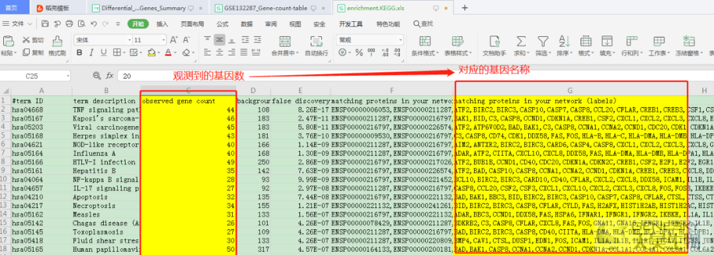Viewport: 714px width, 255px height.
Task: Undo the last action
Action: (x=93, y=24)
